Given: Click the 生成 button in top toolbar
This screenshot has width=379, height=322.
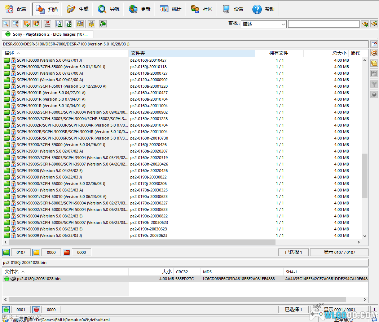Looking at the screenshot, I should click(78, 9).
